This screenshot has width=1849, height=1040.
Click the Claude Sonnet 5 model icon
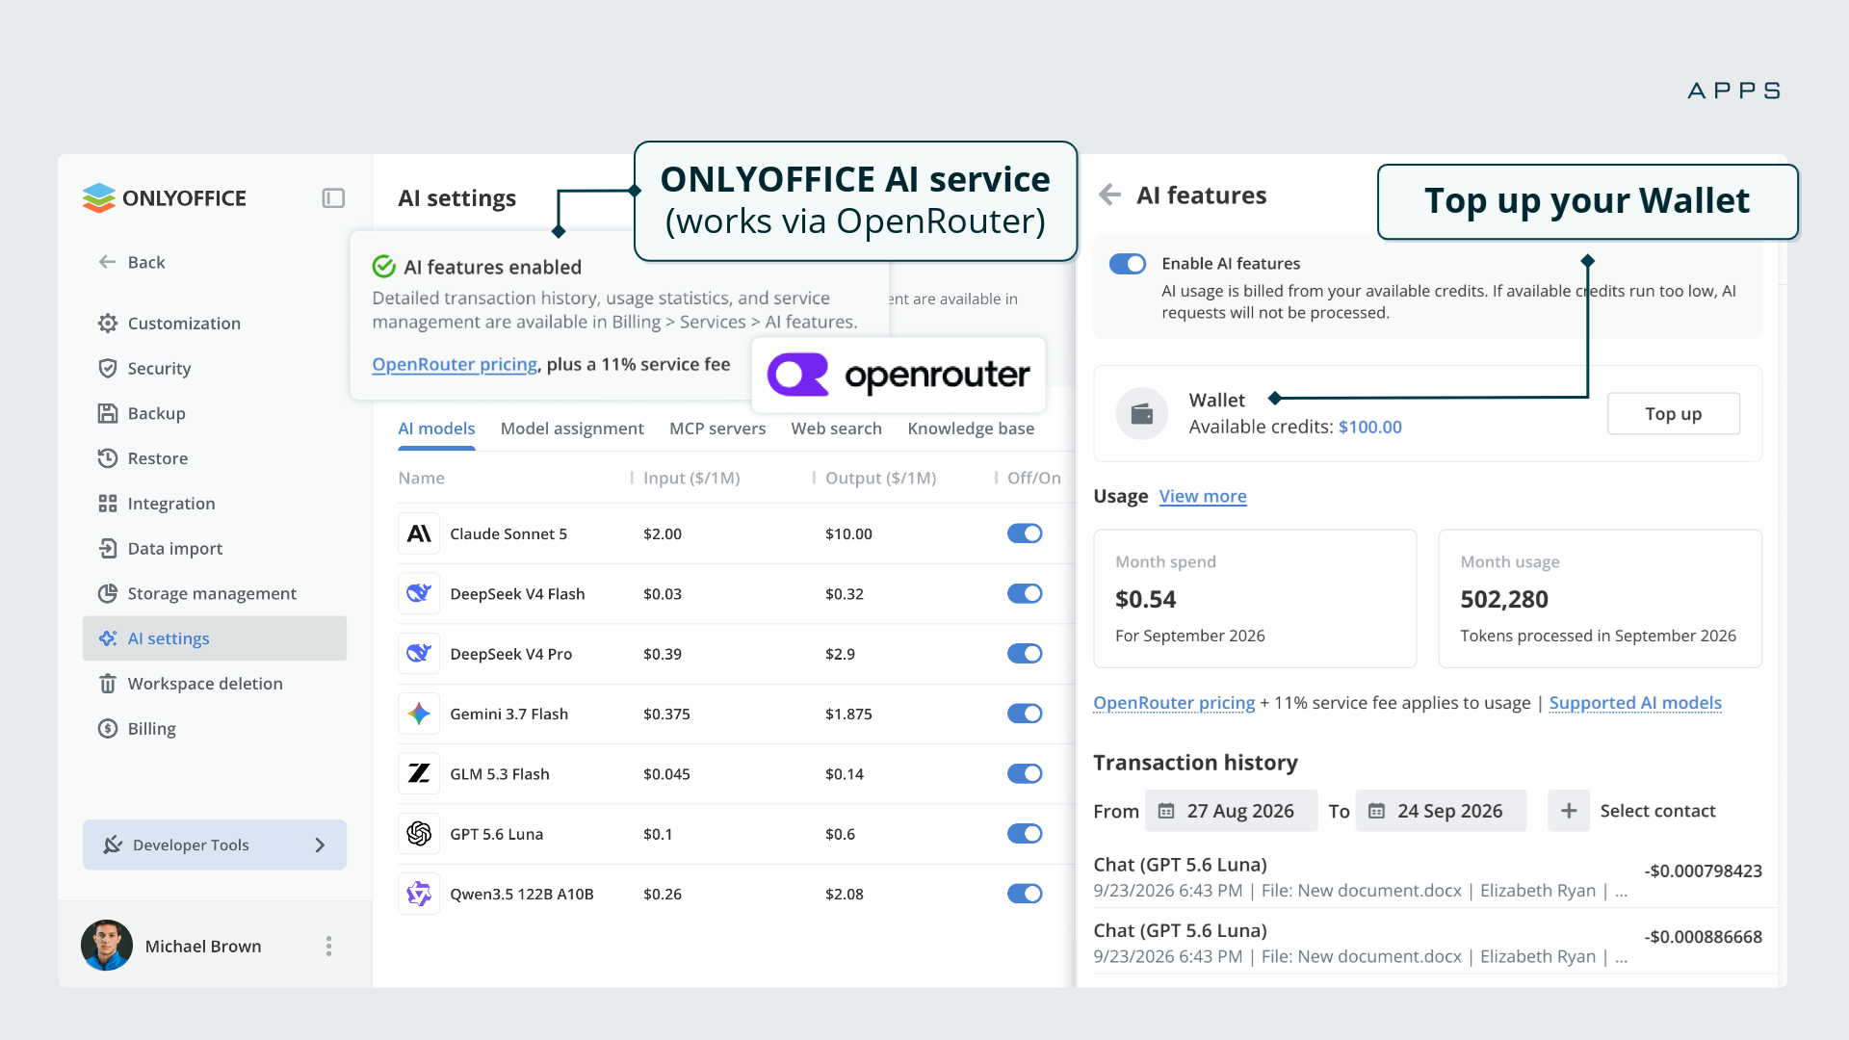coord(419,533)
